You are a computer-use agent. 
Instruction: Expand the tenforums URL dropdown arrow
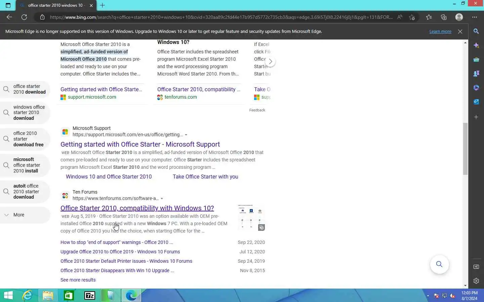pos(162,199)
